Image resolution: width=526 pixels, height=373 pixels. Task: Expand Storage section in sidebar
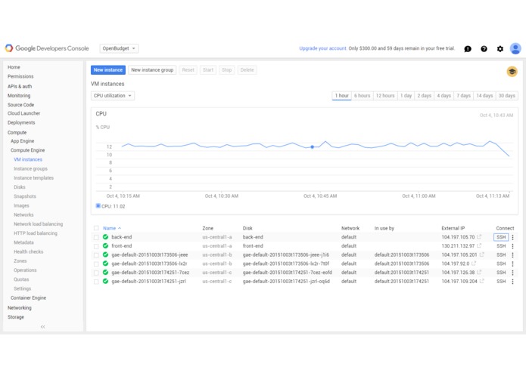coord(16,317)
